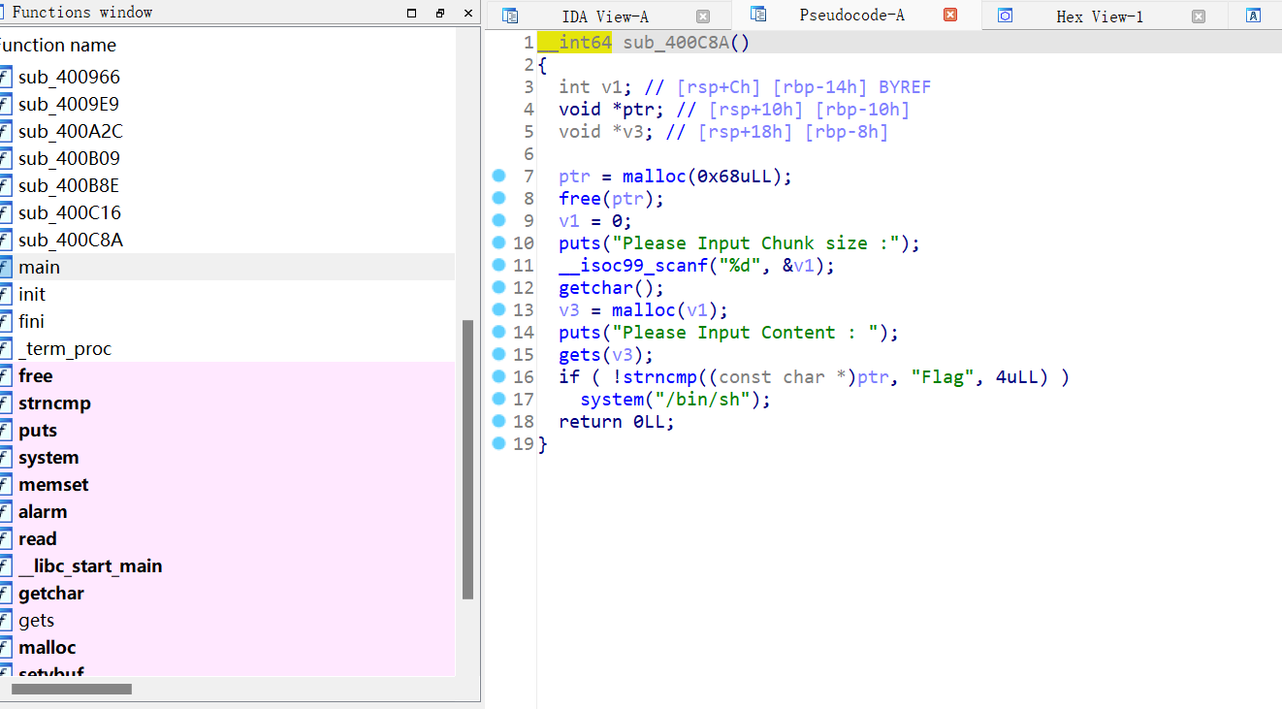Toggle breakpoint dot on line 7
This screenshot has width=1282, height=709.
pyautogui.click(x=498, y=176)
